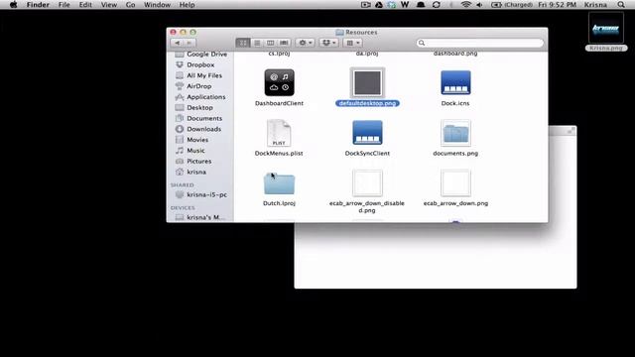Open AirDrop in the sidebar
Screen dimensions: 635x357
[x=193, y=86]
